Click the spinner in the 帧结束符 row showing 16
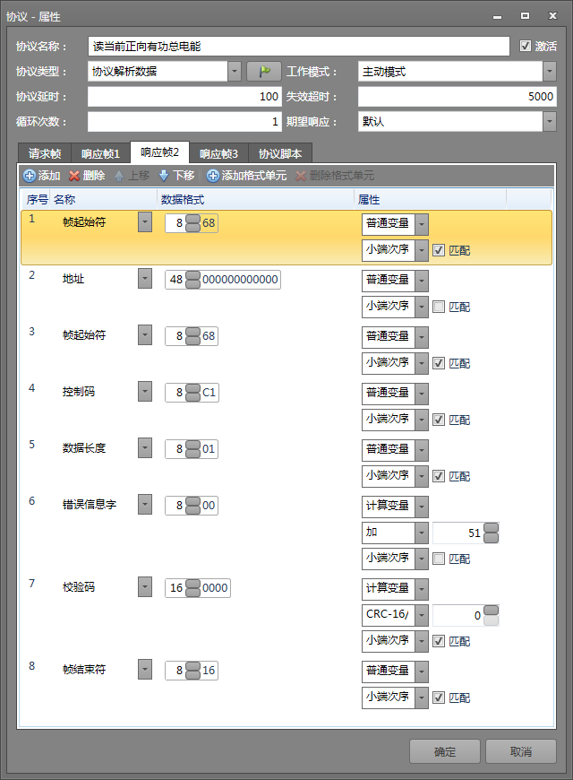The height and width of the screenshot is (780, 573). pos(192,671)
